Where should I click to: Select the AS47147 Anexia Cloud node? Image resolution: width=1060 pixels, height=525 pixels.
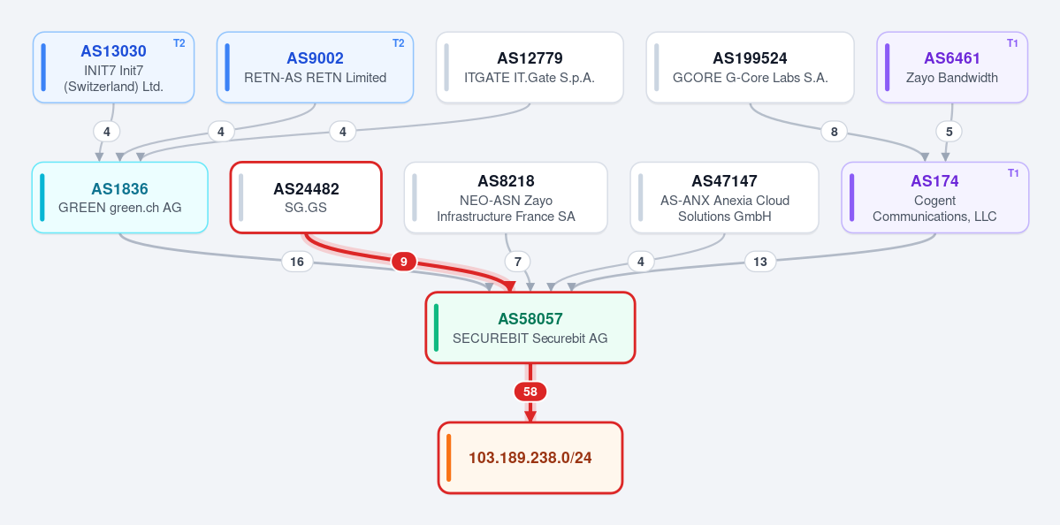[724, 197]
